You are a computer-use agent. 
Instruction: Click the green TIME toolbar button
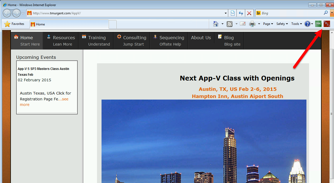pyautogui.click(x=318, y=24)
